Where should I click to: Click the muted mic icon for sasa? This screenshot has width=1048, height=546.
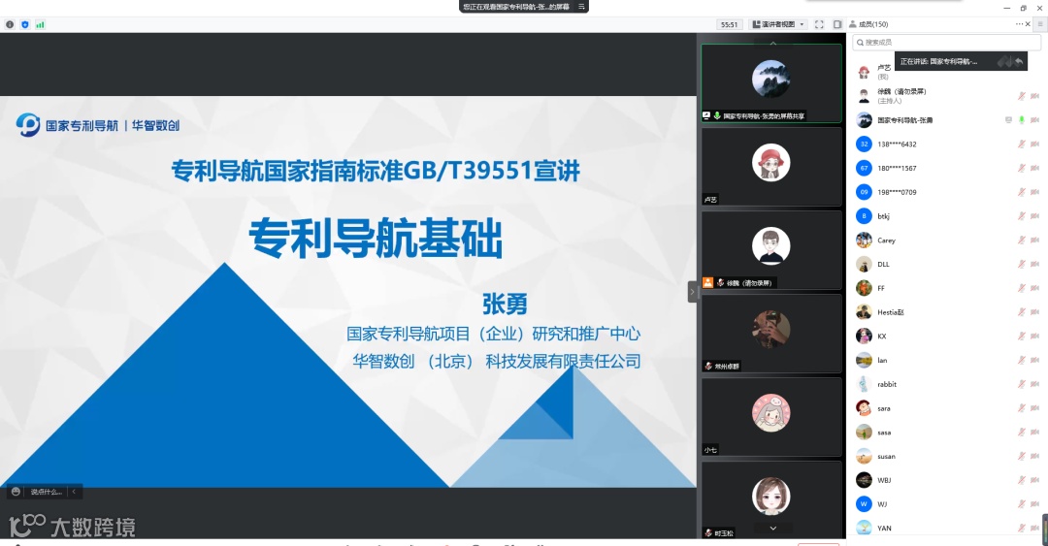click(x=1021, y=433)
